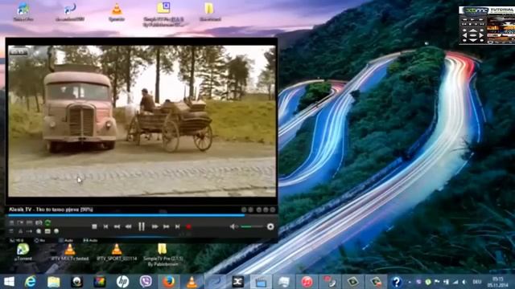
Task: Open Viber from the taskbar
Action: 146,282
